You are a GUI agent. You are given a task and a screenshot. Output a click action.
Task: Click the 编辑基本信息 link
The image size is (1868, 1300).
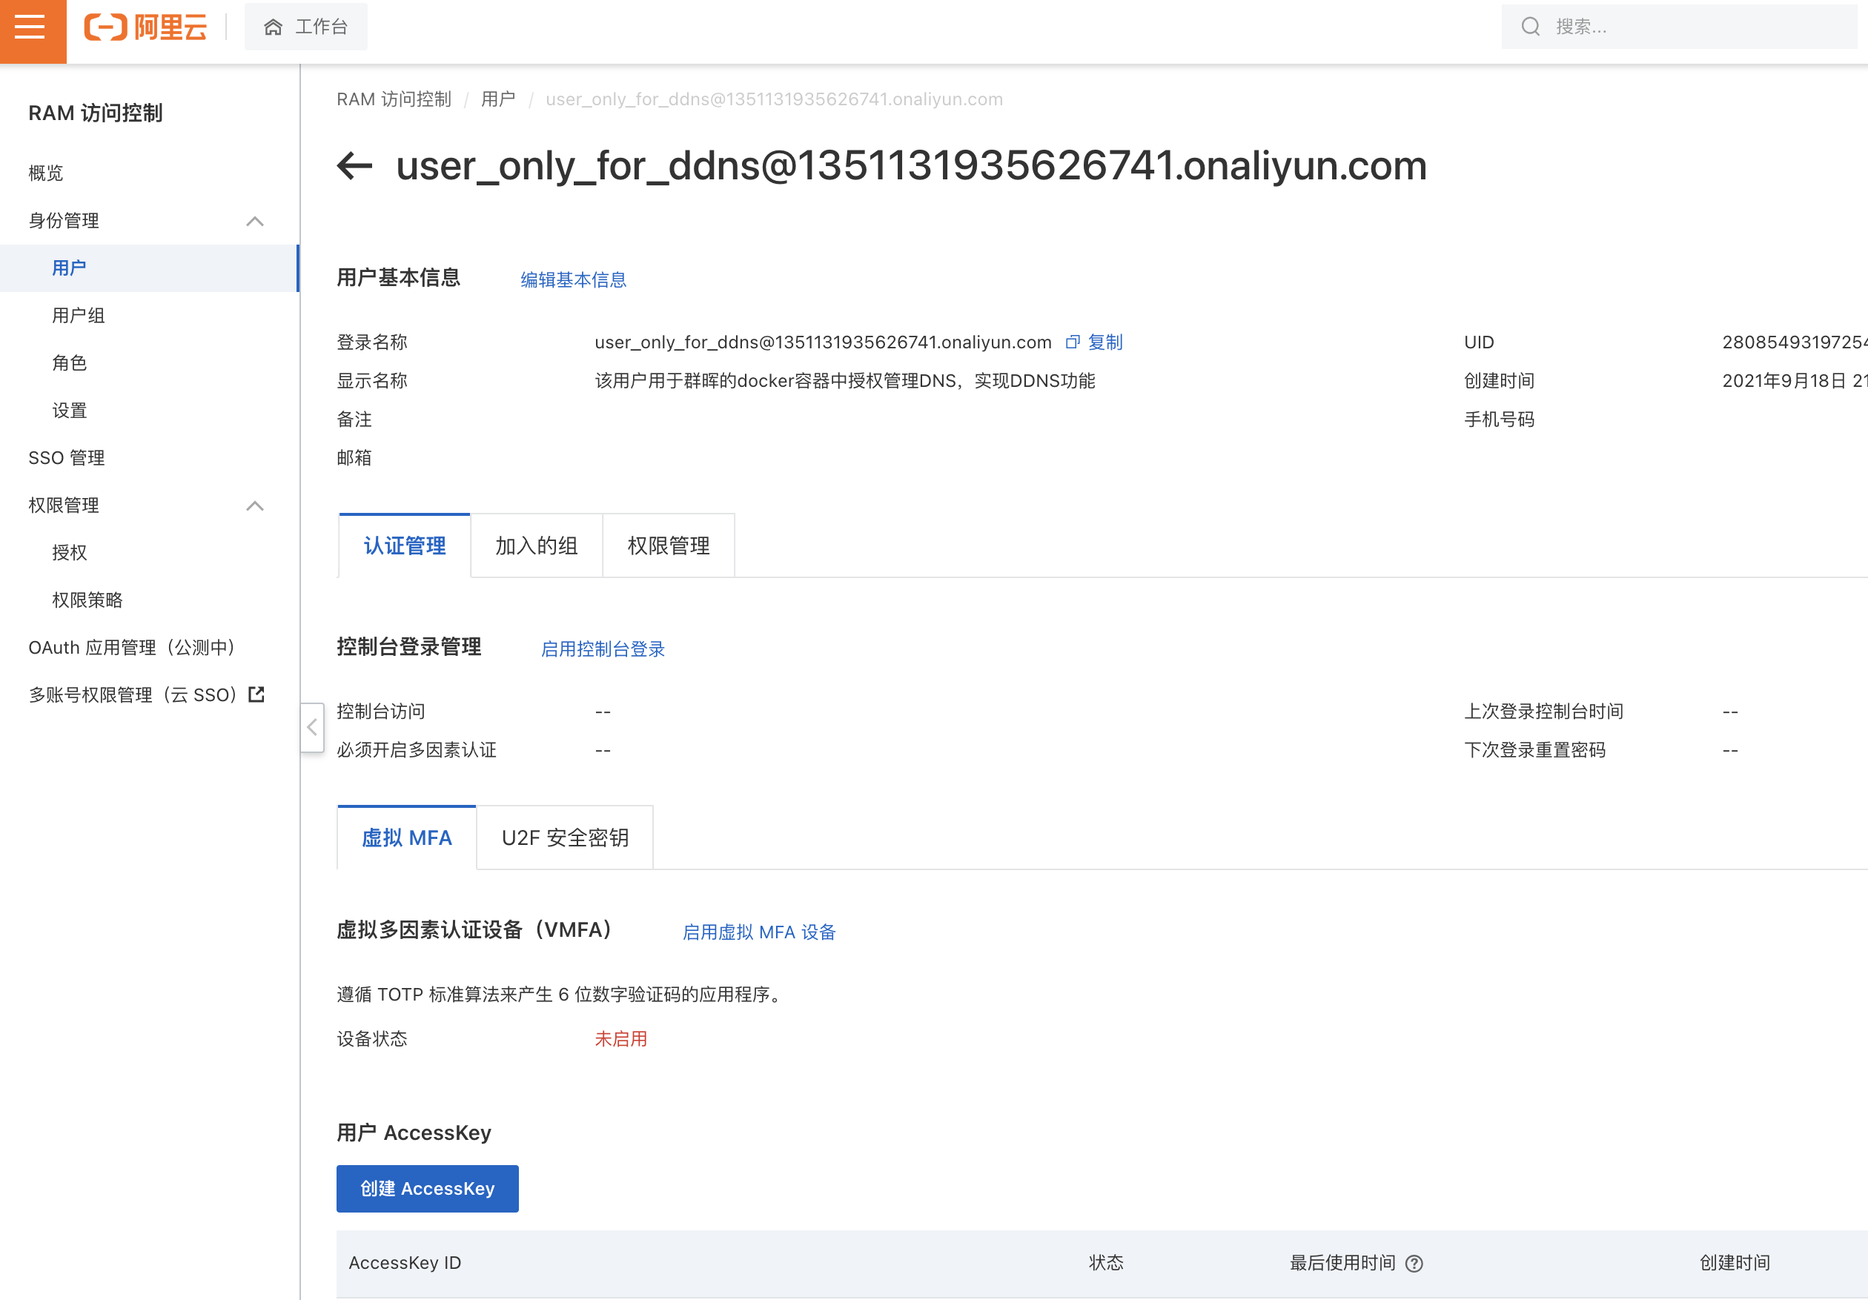point(573,280)
